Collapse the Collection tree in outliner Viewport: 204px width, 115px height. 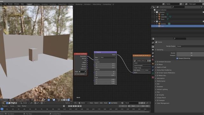(155, 12)
